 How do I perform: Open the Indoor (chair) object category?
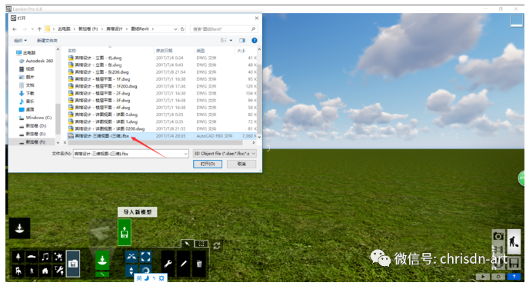click(18, 271)
